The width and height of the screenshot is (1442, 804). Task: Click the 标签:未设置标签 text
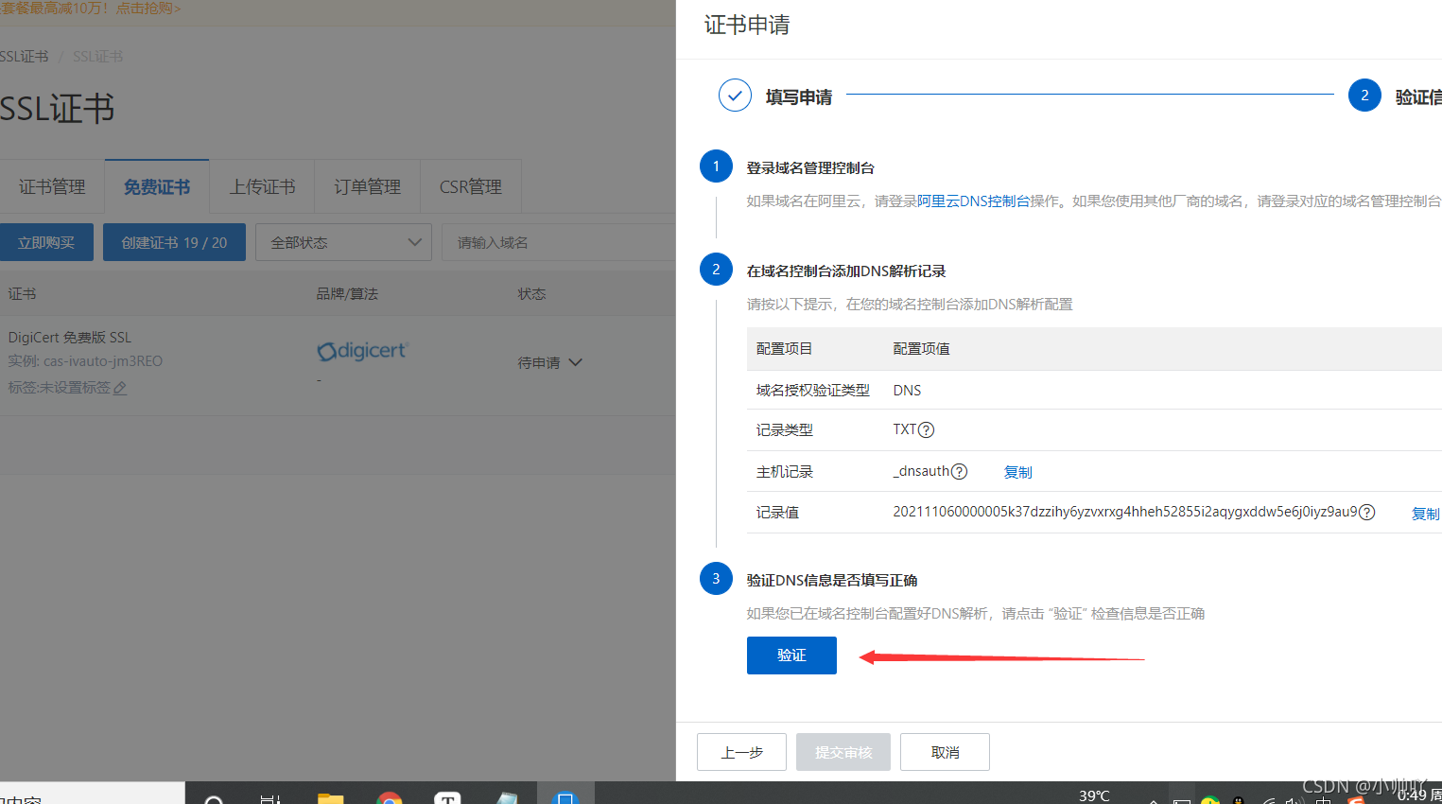pyautogui.click(x=59, y=388)
